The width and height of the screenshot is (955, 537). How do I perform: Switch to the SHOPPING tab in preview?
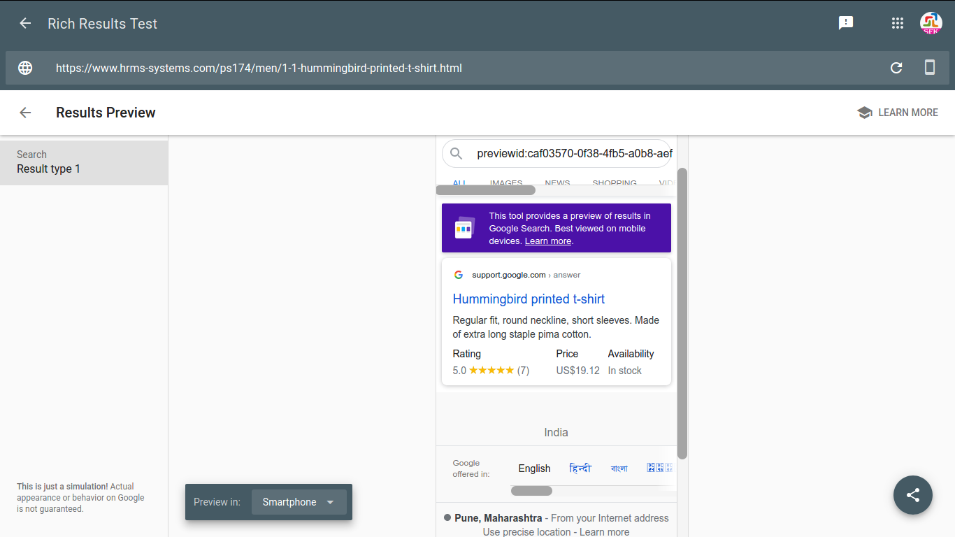[615, 183]
